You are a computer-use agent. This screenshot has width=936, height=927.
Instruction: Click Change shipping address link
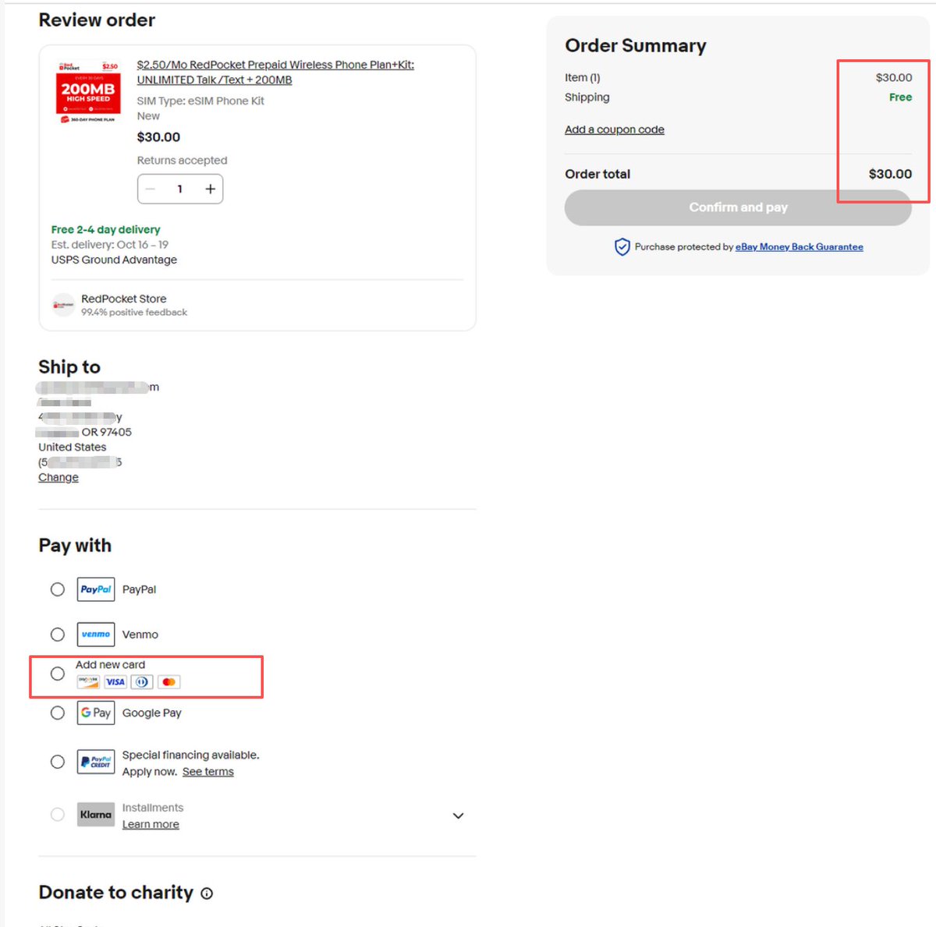click(x=58, y=477)
